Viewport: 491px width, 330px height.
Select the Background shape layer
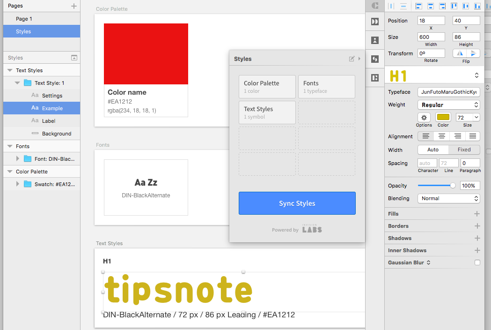coord(42,133)
